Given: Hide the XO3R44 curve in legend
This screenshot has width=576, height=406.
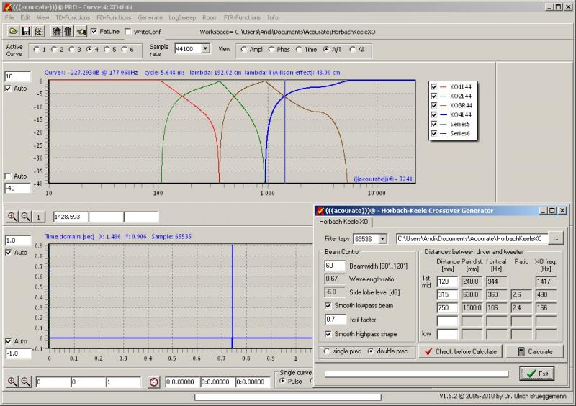Looking at the screenshot, I should [433, 106].
